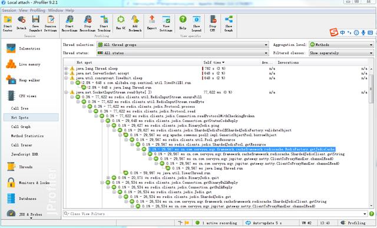377x228 pixels.
Task: Select the highlighted RedisFactory.getJedisCache row
Action: (x=242, y=149)
